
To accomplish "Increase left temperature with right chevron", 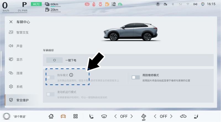I will tap(132, 116).
